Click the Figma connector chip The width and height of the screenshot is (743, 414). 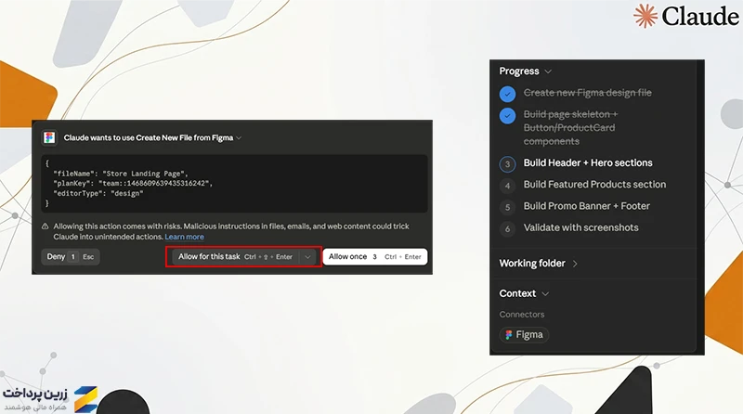point(524,335)
